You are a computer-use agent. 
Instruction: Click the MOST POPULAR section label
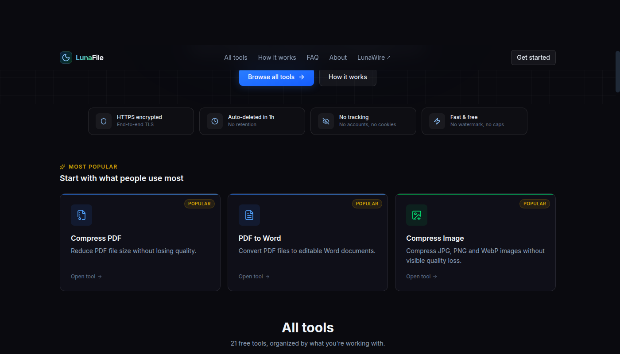coord(93,167)
